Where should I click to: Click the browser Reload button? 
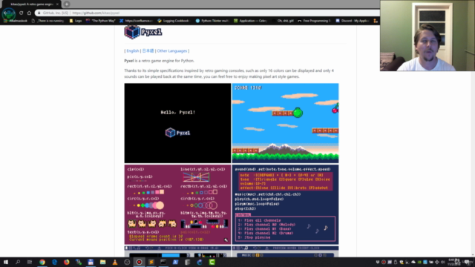[22, 13]
